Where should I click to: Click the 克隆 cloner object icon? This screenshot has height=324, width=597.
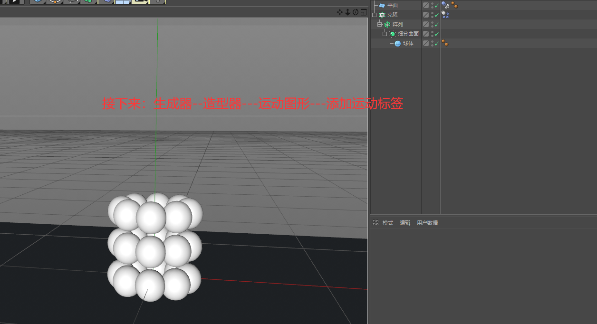pos(382,15)
